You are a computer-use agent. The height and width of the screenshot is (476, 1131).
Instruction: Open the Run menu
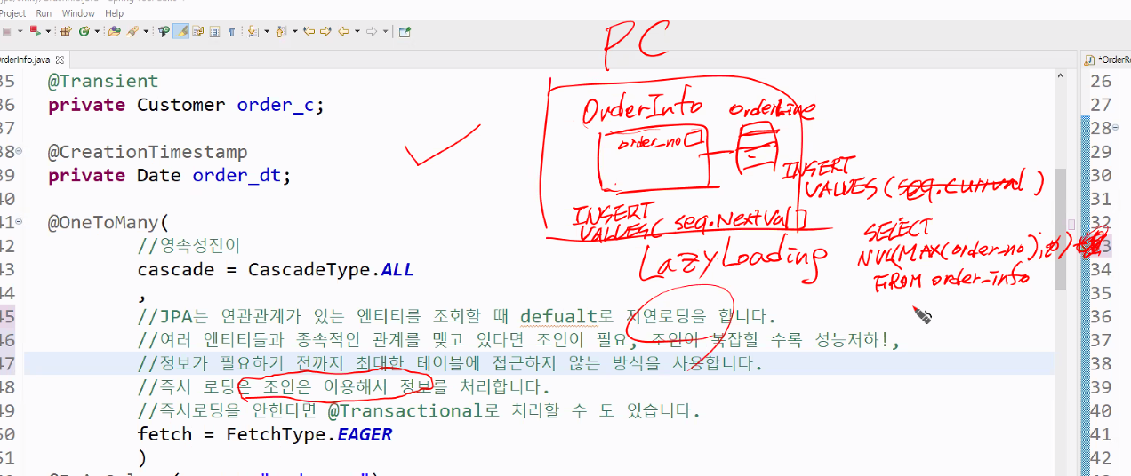pos(44,13)
